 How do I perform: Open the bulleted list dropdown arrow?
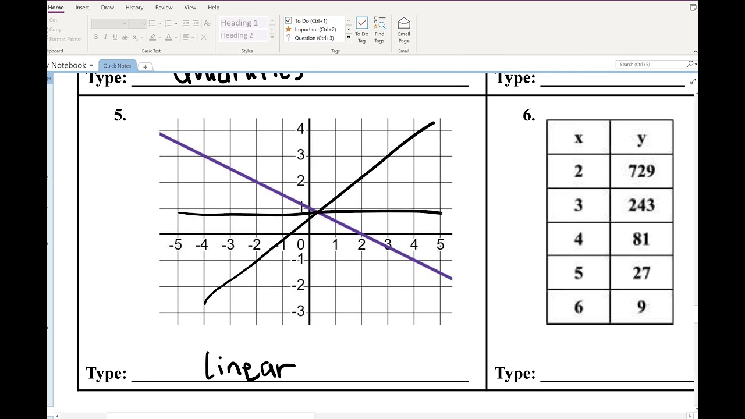(159, 23)
